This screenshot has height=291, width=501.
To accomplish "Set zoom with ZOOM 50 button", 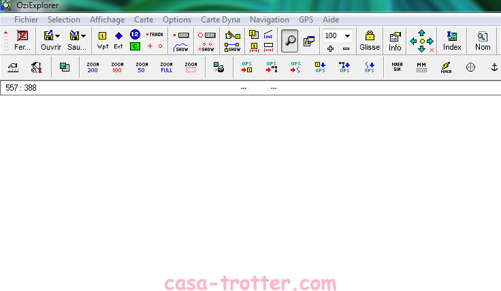I will click(142, 67).
